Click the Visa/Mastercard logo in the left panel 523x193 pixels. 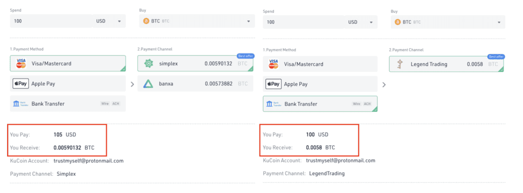[21, 63]
